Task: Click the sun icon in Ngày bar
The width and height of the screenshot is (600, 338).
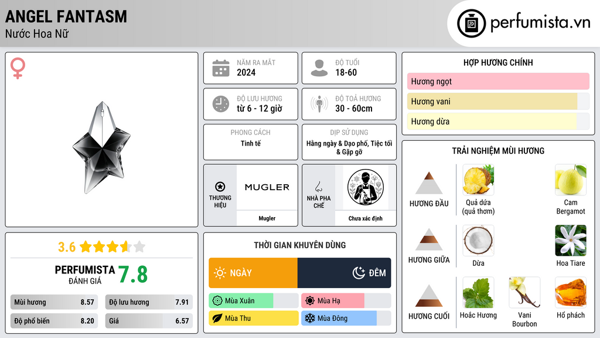Action: tap(220, 273)
